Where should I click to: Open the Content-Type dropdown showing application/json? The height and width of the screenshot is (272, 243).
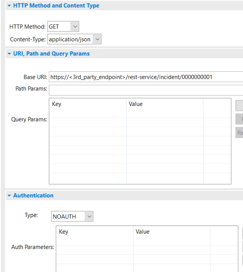[97, 39]
